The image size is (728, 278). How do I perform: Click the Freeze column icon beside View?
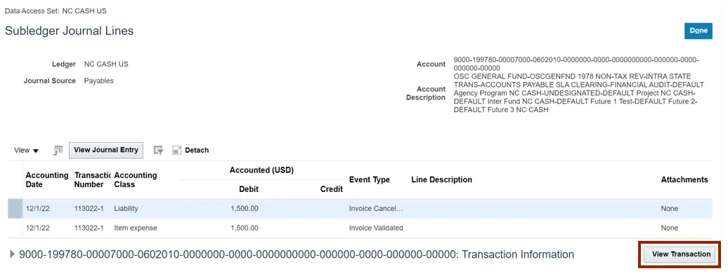click(x=58, y=150)
